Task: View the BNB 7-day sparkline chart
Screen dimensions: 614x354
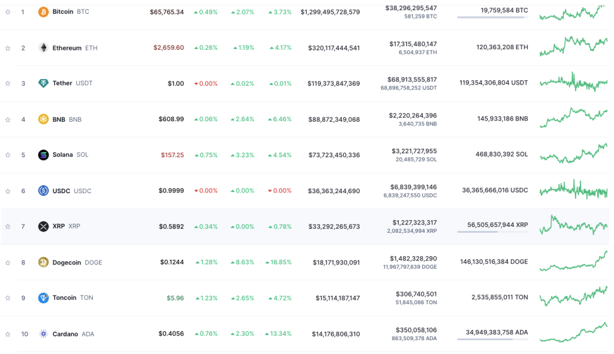Action: coord(573,117)
